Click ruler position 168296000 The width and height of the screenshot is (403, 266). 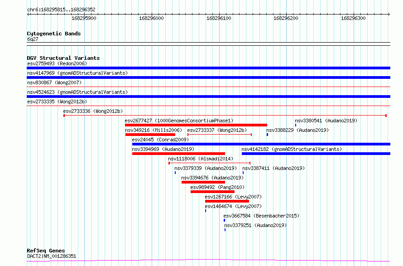[151, 18]
